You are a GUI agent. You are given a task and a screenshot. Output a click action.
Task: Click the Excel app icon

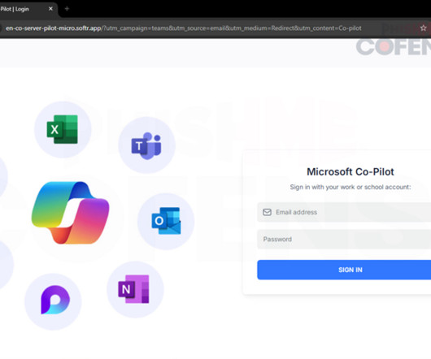[x=63, y=129]
